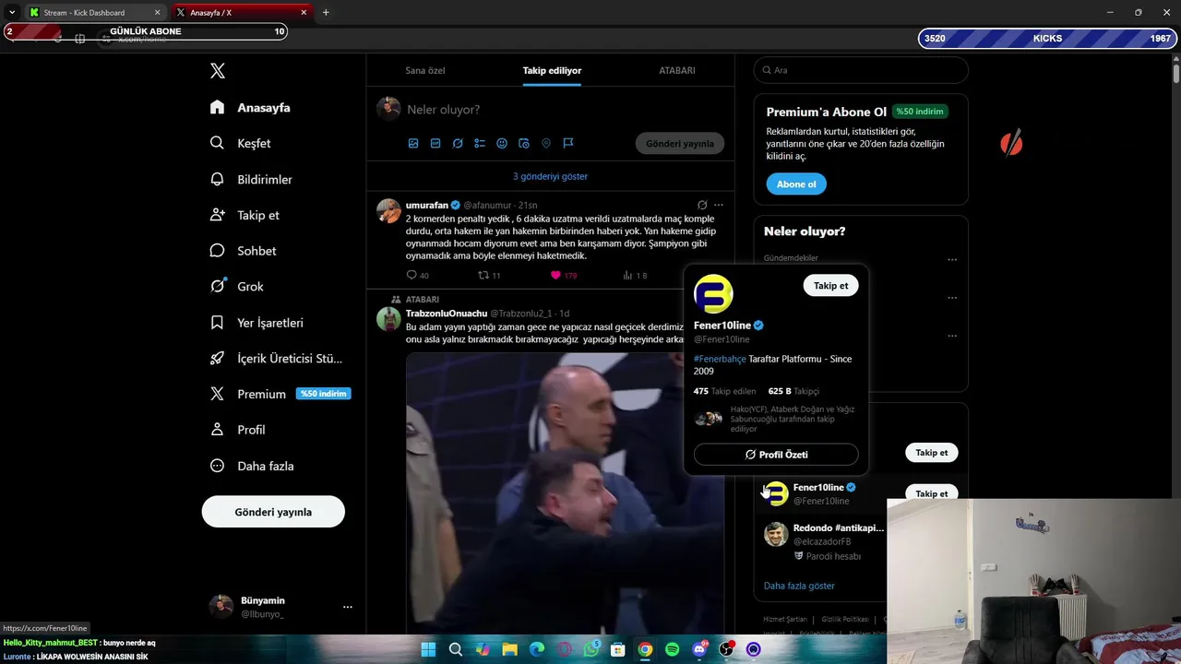Open #Fenerbahçe hashtag in hover card
Screen dimensions: 1181x664
(720, 359)
